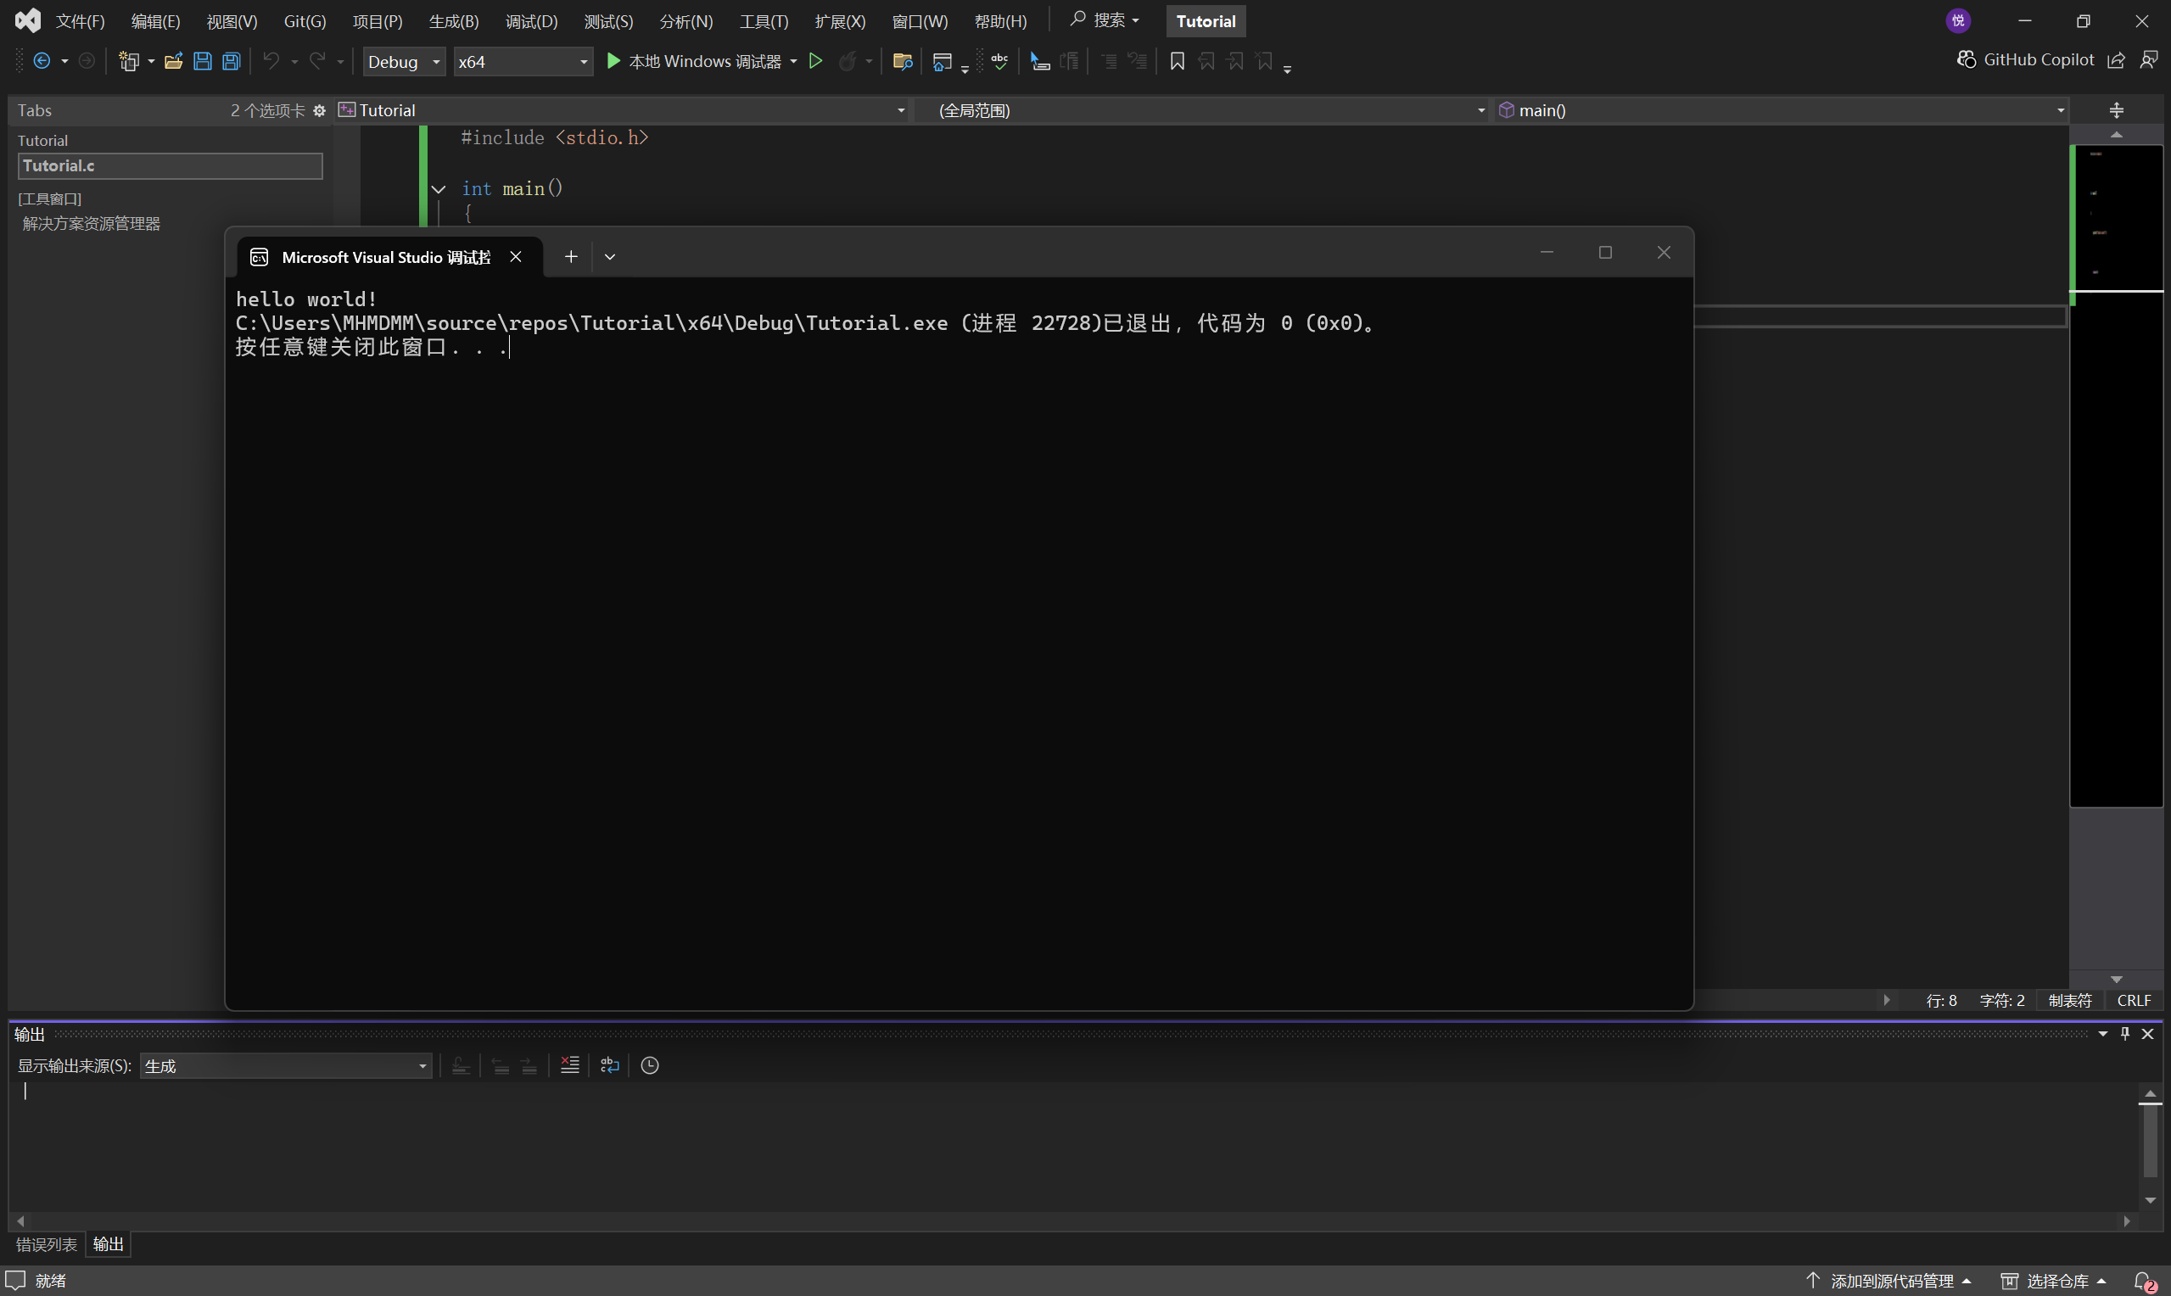Click the share icon next to Copilot
The height and width of the screenshot is (1296, 2171).
(x=2116, y=59)
